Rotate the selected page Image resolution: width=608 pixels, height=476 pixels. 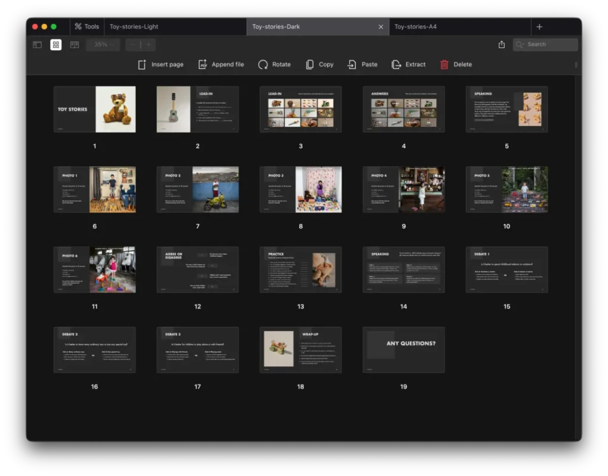(x=274, y=65)
